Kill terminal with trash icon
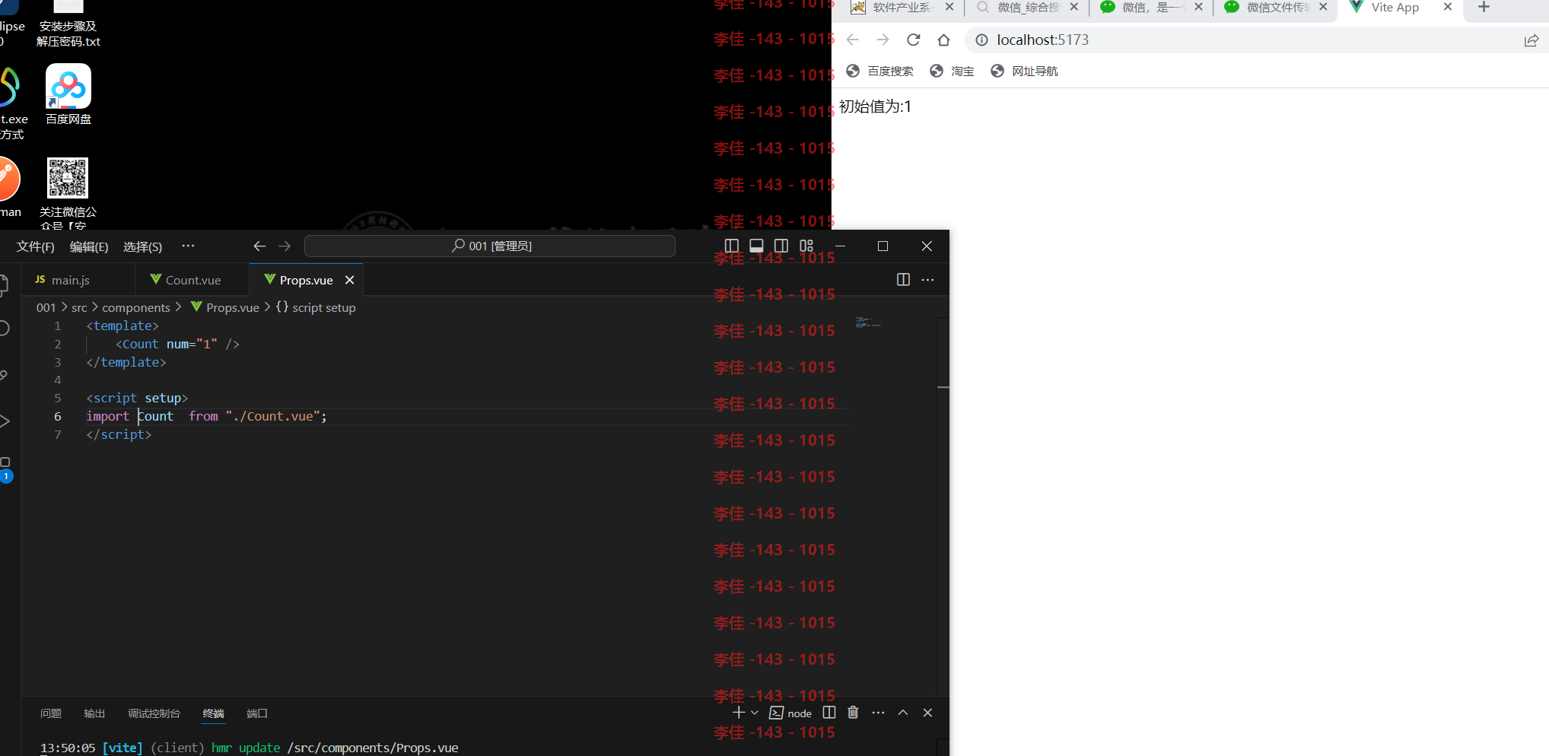The image size is (1549, 756). [853, 713]
